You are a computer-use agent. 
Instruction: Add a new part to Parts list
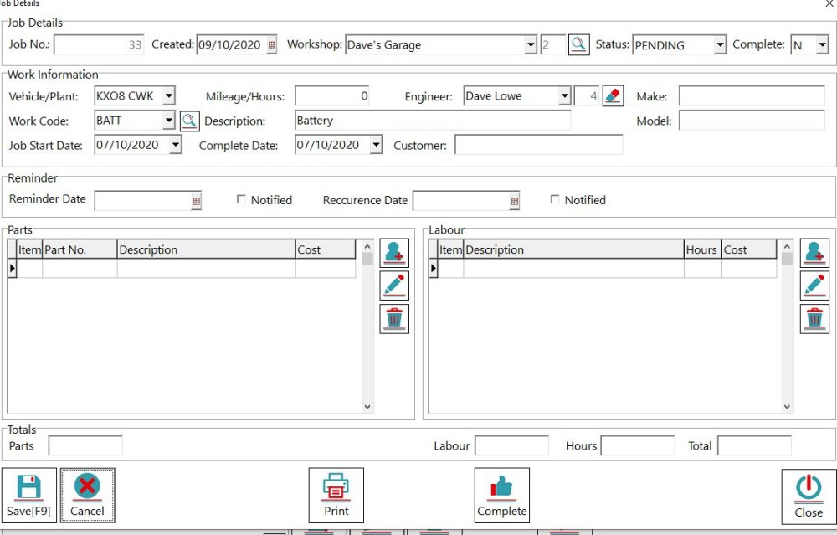[x=394, y=253]
